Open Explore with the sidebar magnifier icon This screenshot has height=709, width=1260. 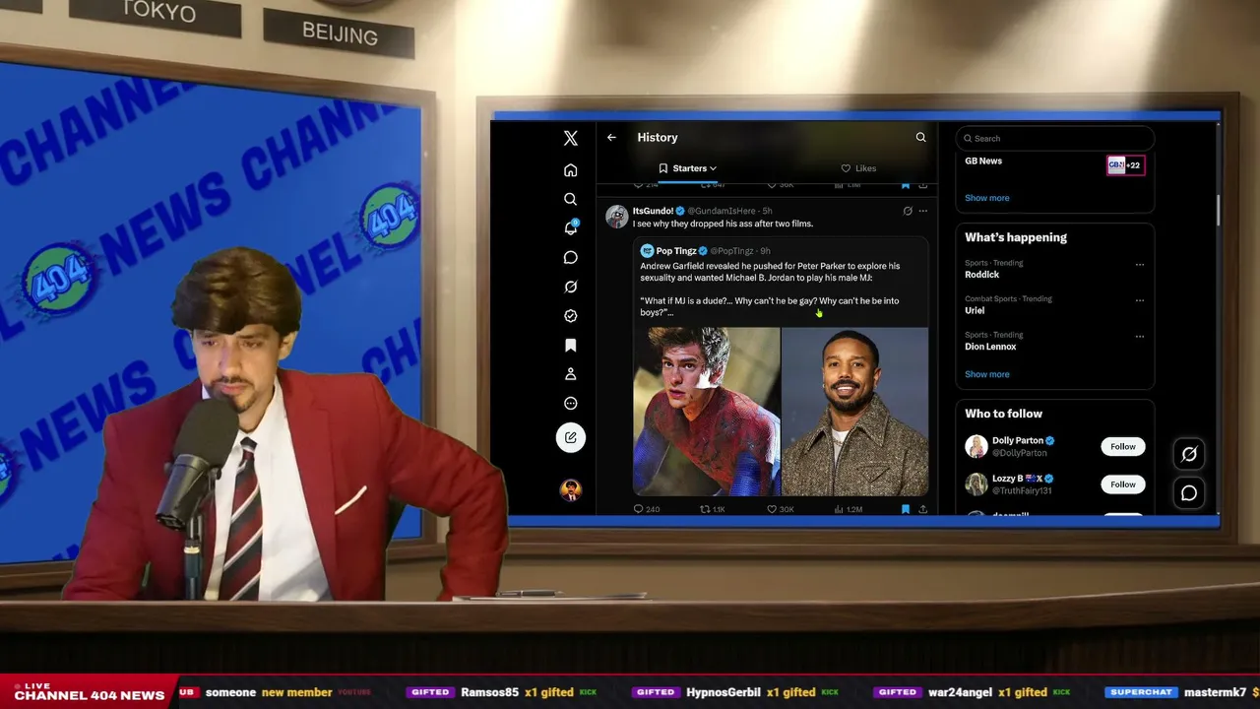click(570, 199)
